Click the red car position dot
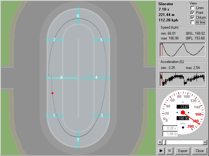 point(52,93)
